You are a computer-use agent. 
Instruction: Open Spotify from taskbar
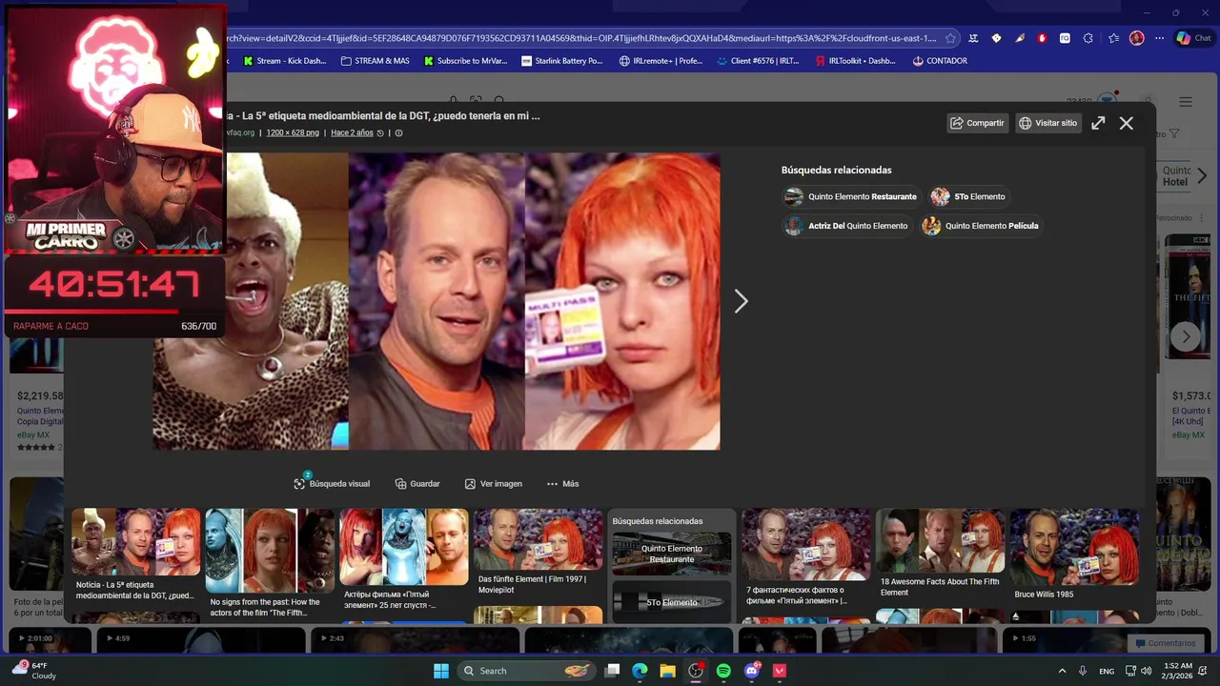(723, 671)
